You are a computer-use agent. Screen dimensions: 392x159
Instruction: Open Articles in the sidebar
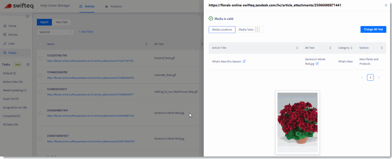click(x=13, y=35)
